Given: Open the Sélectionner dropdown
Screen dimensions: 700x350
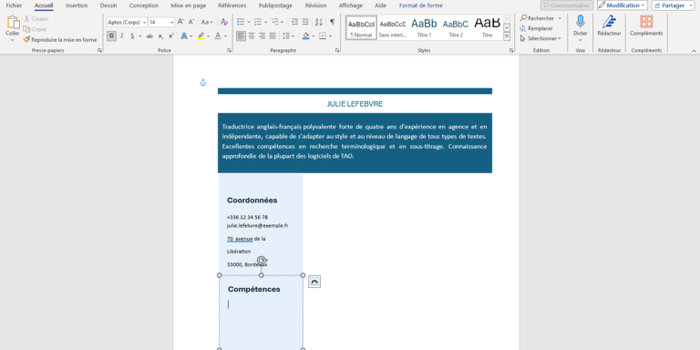Looking at the screenshot, I should click(x=540, y=38).
